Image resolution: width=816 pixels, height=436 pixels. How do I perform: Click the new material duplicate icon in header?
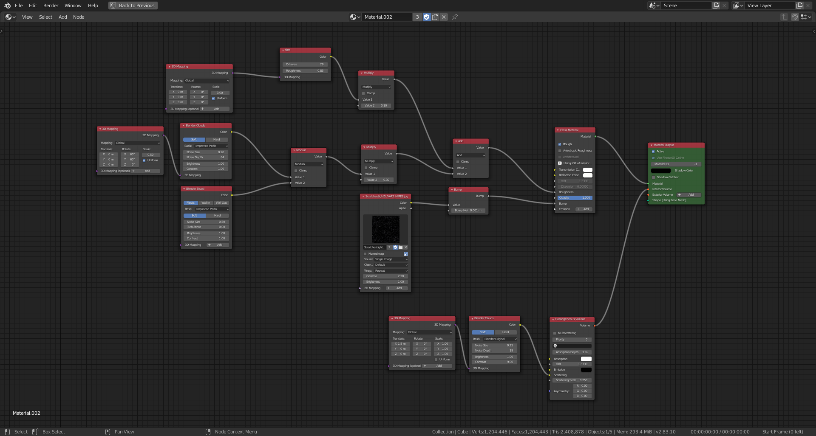tap(435, 17)
